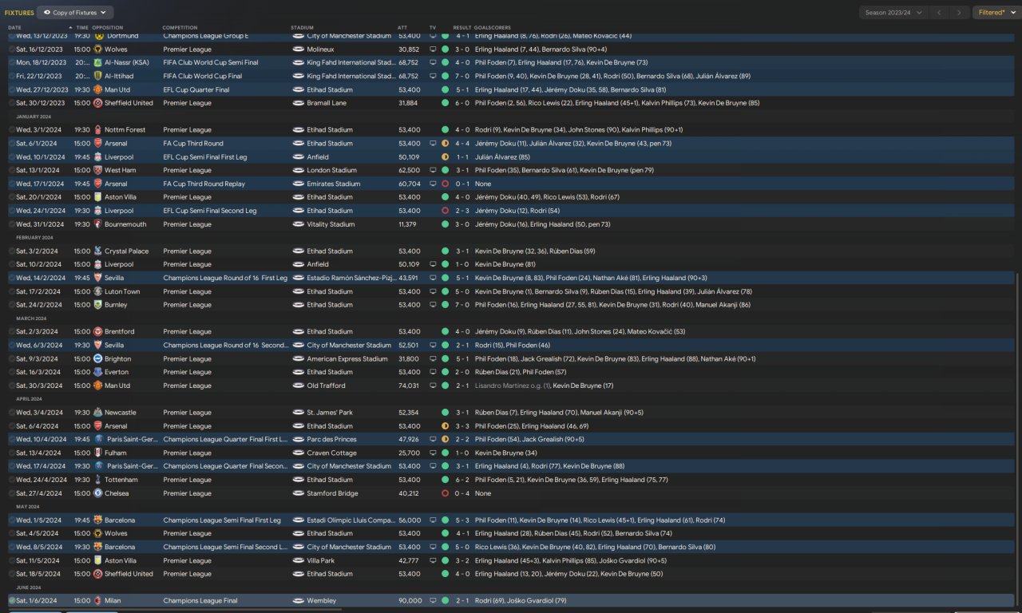Screen dimensions: 1022x613
Task: Open the 7 - 0 result against Al-Ittihad
Action: point(462,77)
